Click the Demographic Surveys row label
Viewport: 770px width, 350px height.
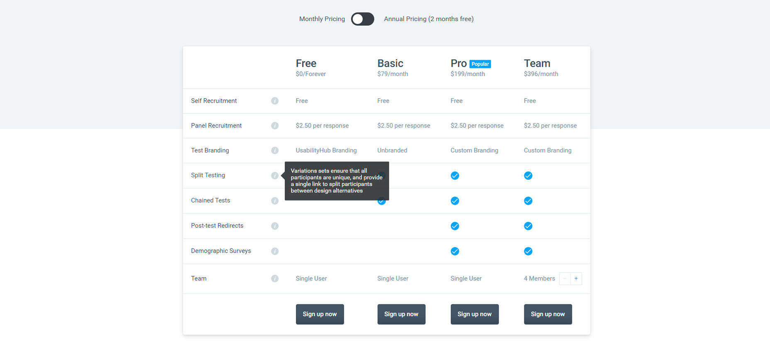(221, 251)
